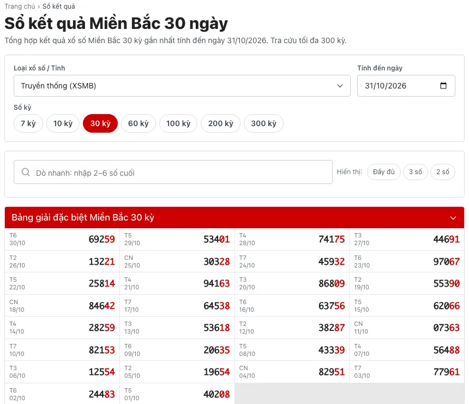The height and width of the screenshot is (404, 469).
Task: Click result 43339 for 08/10
Action: (x=332, y=350)
